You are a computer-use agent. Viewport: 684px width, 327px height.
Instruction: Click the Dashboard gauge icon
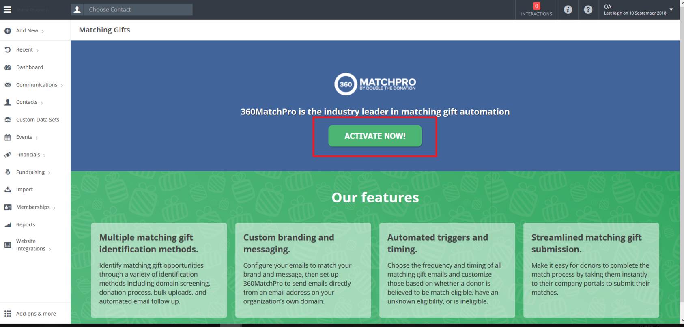[x=8, y=67]
